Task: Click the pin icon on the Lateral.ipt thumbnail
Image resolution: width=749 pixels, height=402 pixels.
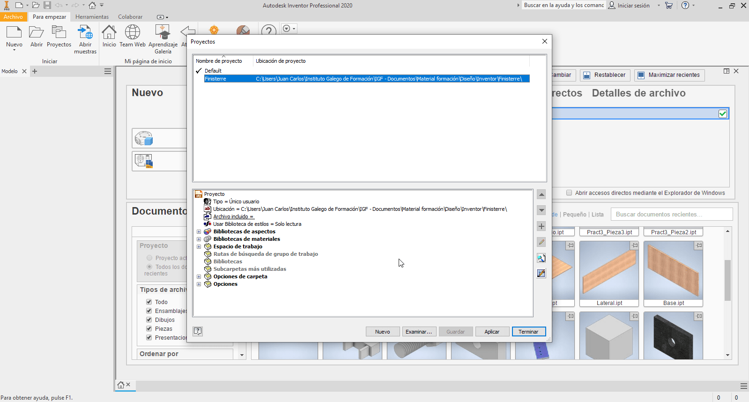Action: [x=634, y=245]
